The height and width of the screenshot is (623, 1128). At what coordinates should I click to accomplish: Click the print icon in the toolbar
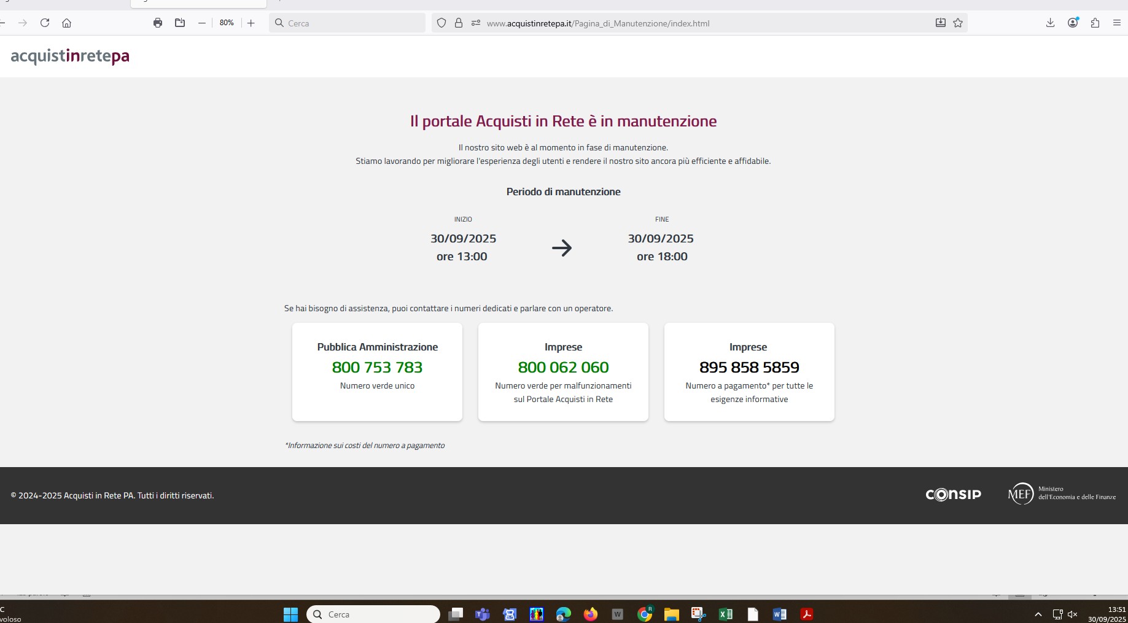coord(158,23)
